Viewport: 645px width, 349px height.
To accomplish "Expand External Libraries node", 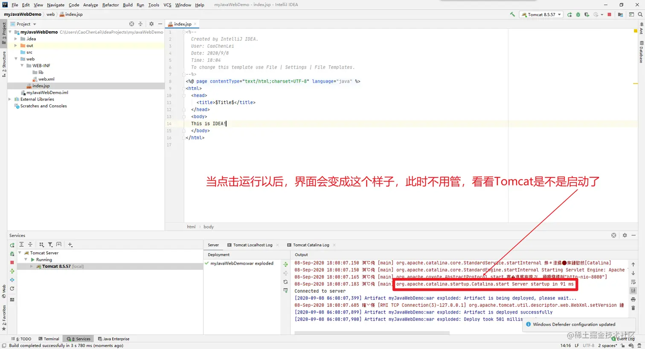I will pyautogui.click(x=10, y=99).
